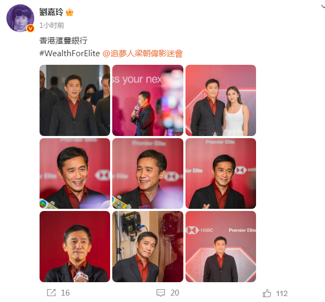Open the close-up laughing photo with TVB microphone
Viewport: 325px width, 302px height.
pos(75,173)
